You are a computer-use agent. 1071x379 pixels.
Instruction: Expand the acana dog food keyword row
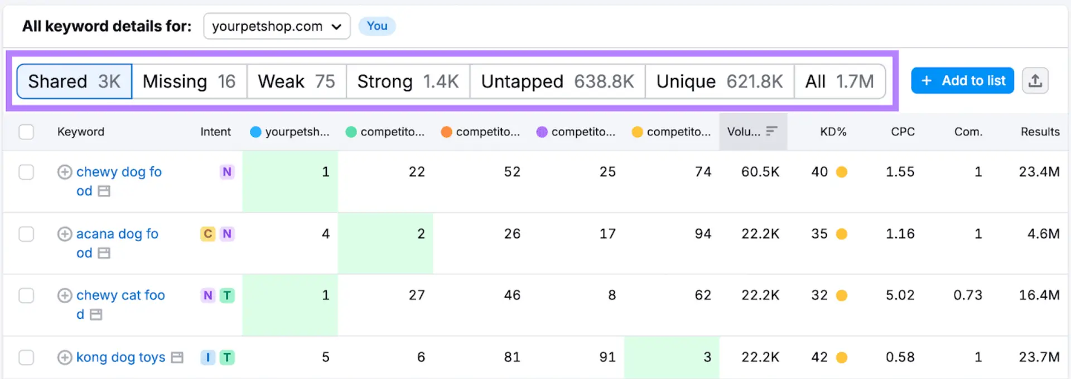point(64,234)
